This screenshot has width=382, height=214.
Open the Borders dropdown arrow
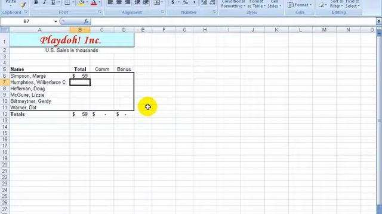73,2
